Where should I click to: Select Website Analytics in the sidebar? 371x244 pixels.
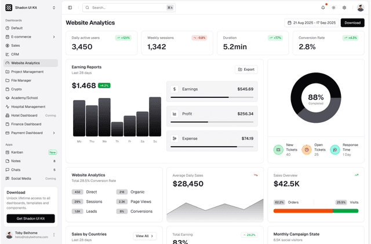tap(31, 63)
